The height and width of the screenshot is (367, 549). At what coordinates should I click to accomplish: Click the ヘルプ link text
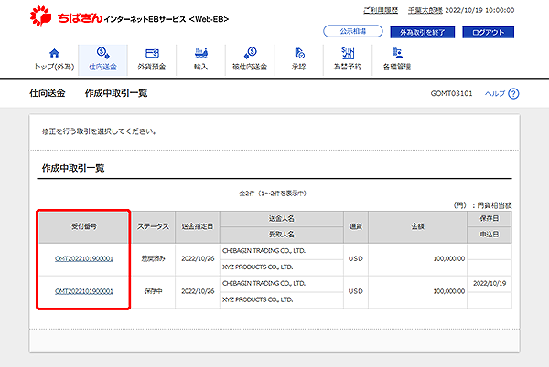pyautogui.click(x=495, y=94)
